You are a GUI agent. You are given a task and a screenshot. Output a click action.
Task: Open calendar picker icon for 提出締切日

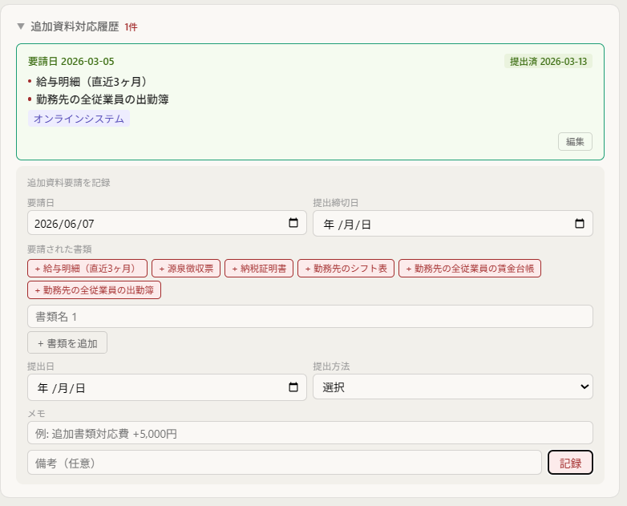point(580,223)
